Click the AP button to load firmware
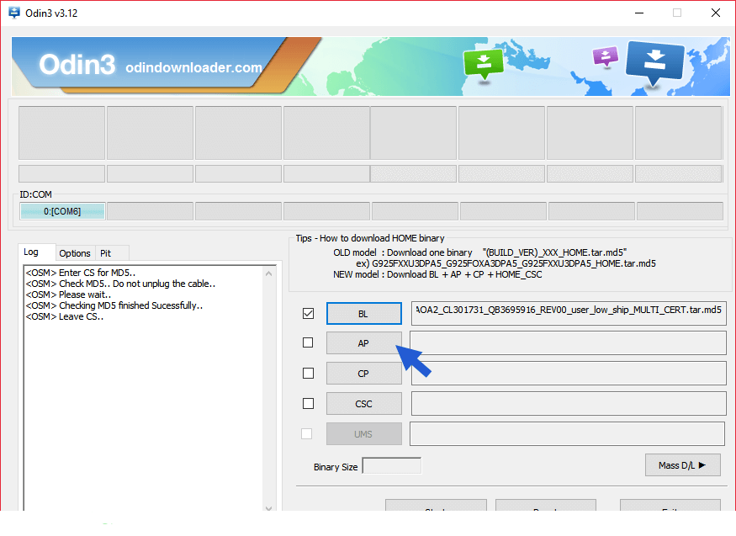The image size is (736, 536). [x=363, y=343]
